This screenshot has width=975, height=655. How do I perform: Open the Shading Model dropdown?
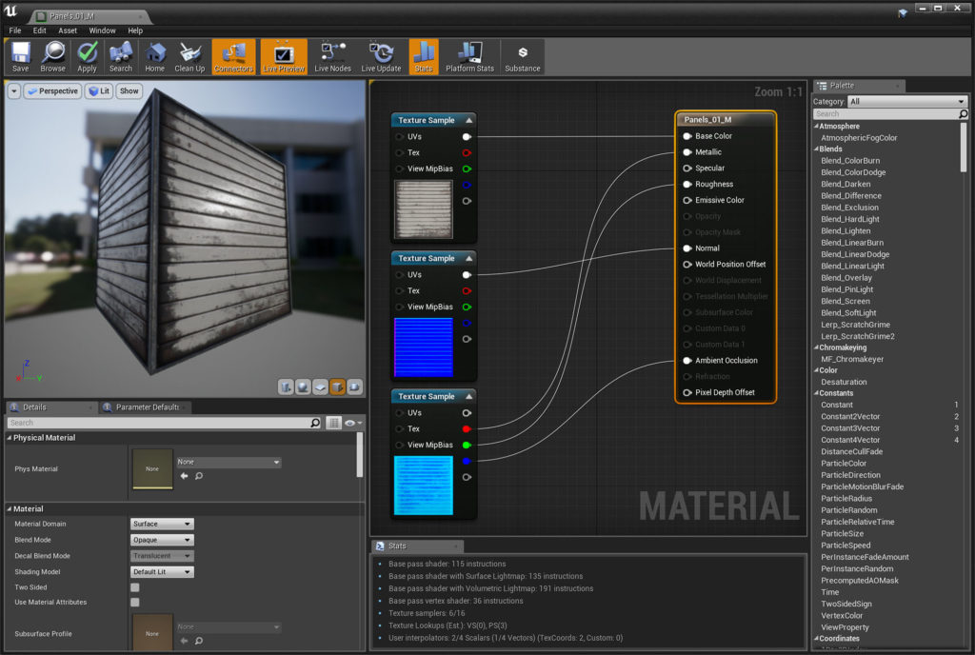click(x=162, y=572)
